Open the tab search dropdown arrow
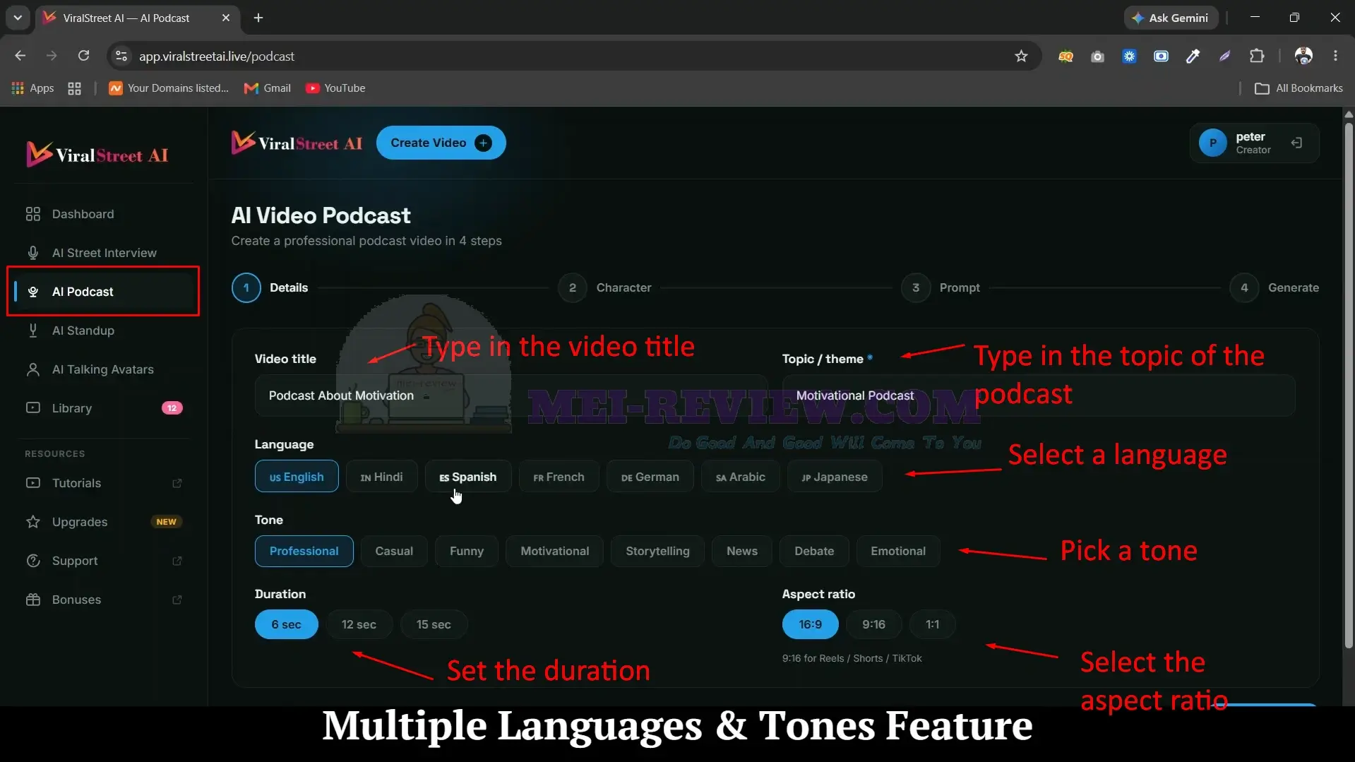The image size is (1355, 762). pyautogui.click(x=18, y=18)
